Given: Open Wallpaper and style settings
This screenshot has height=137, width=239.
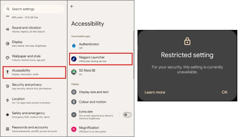Looking at the screenshot, I should click(x=34, y=58).
